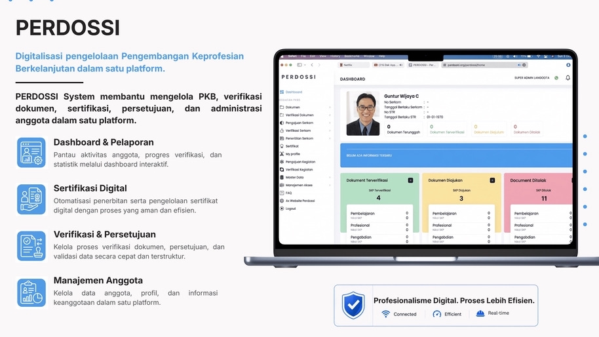599x337 pixels.
Task: Click the PERDOSSI logo in the sidebar
Action: 298,77
